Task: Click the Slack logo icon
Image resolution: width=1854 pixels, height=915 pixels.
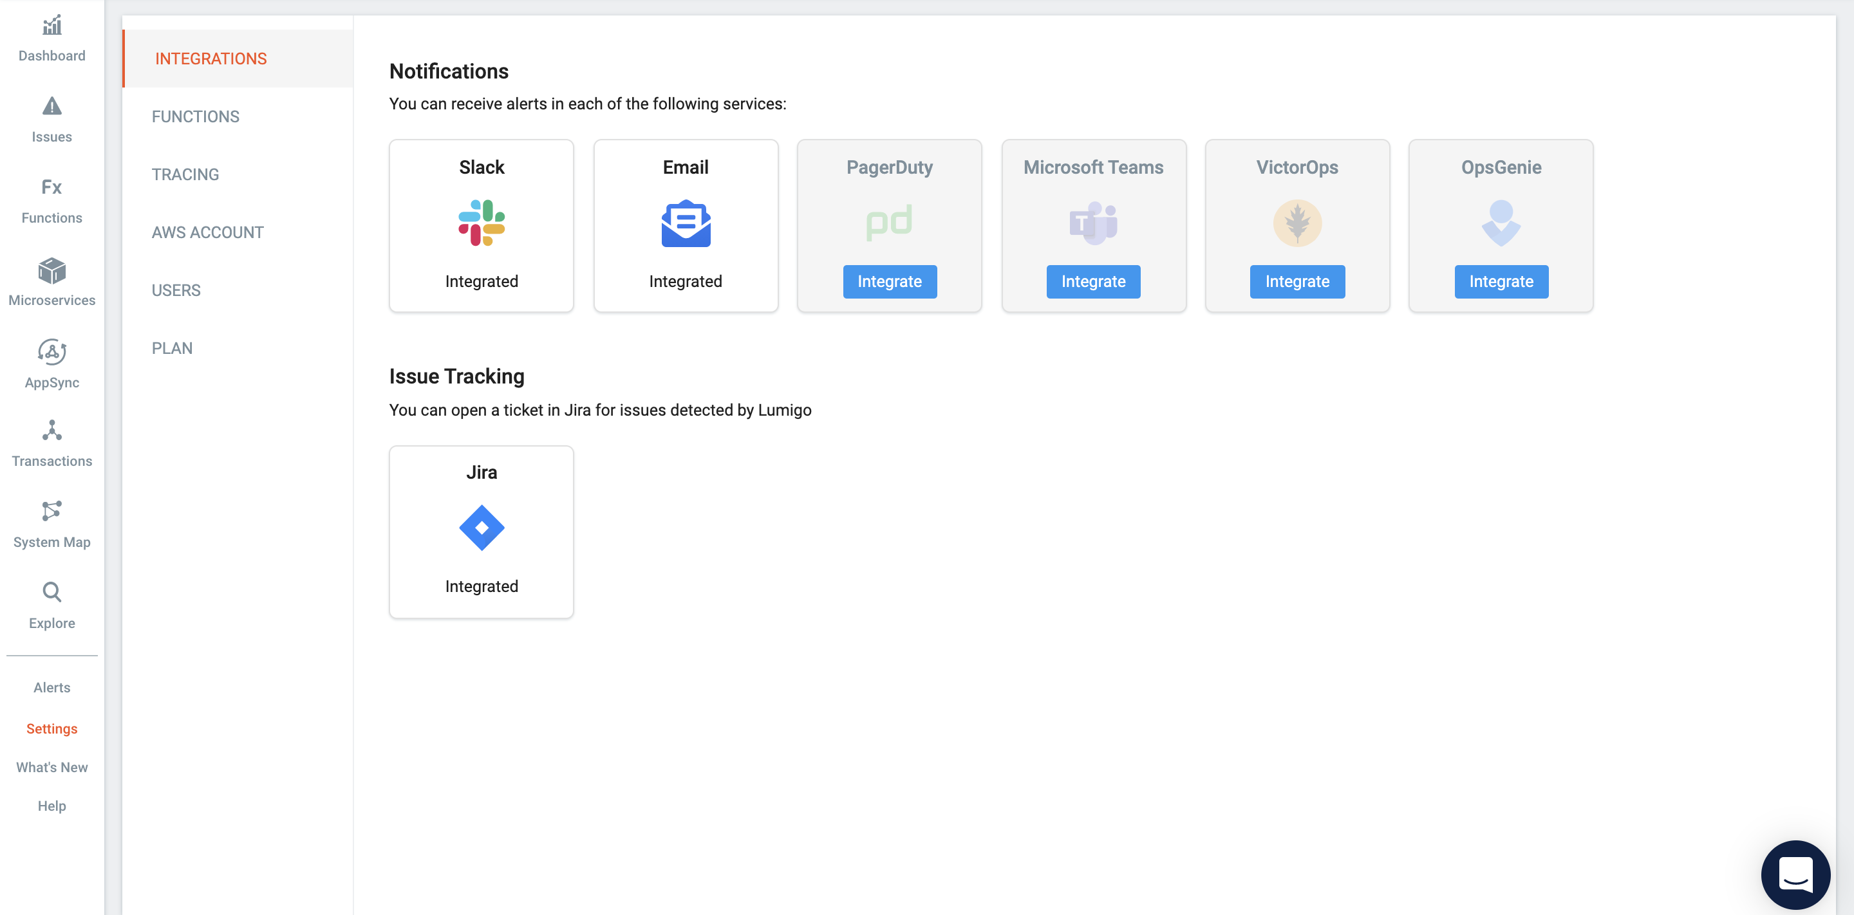Action: [x=482, y=223]
